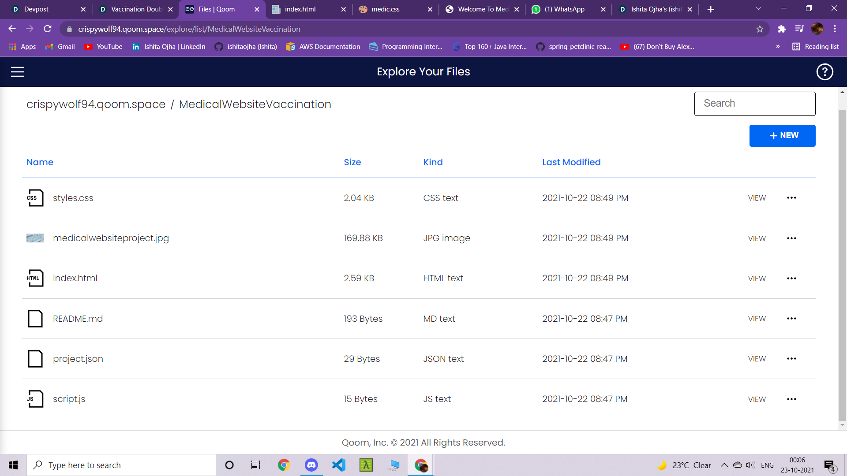Bookmark this page with the star icon
The width and height of the screenshot is (847, 476).
(x=760, y=29)
